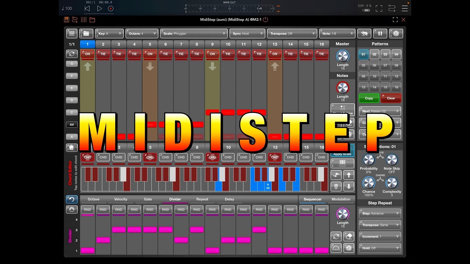Open the Sync: Host dropdown
Image resolution: width=470 pixels, height=264 pixels.
click(x=247, y=33)
